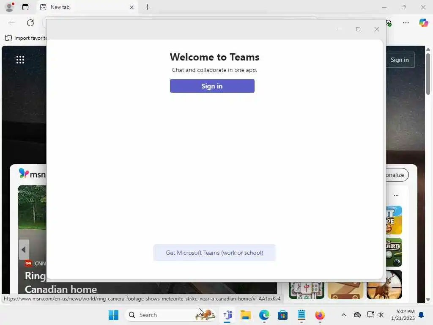Open Import favorites in Edge bookmarks bar

click(26, 38)
